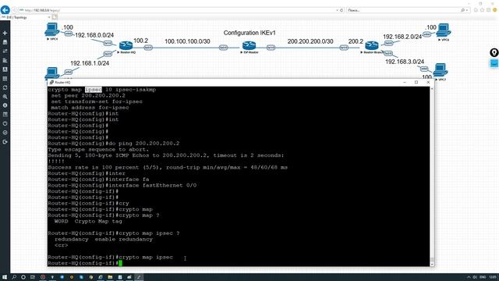Screen dimensions: 499x281
Task: Open the grid-shaped More actions icon
Action: tap(5, 78)
